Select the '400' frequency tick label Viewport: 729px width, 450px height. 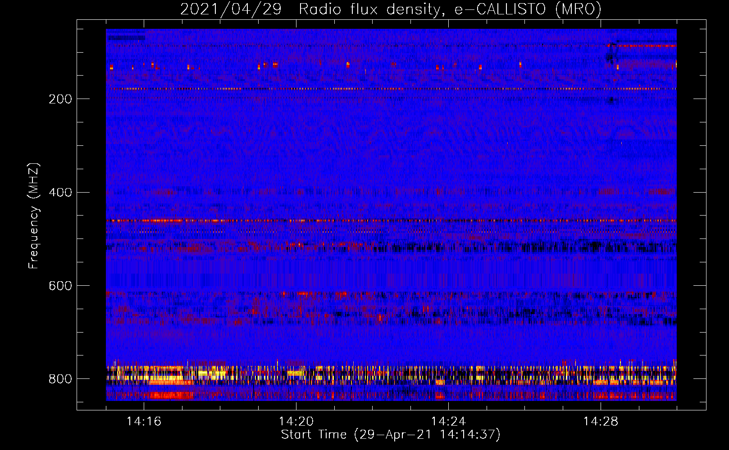click(60, 193)
